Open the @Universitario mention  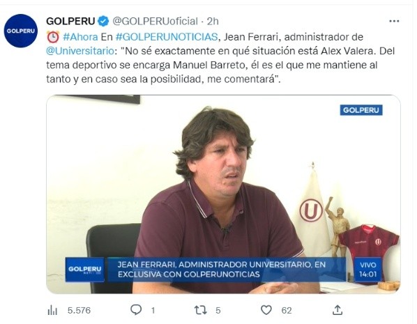(80, 51)
